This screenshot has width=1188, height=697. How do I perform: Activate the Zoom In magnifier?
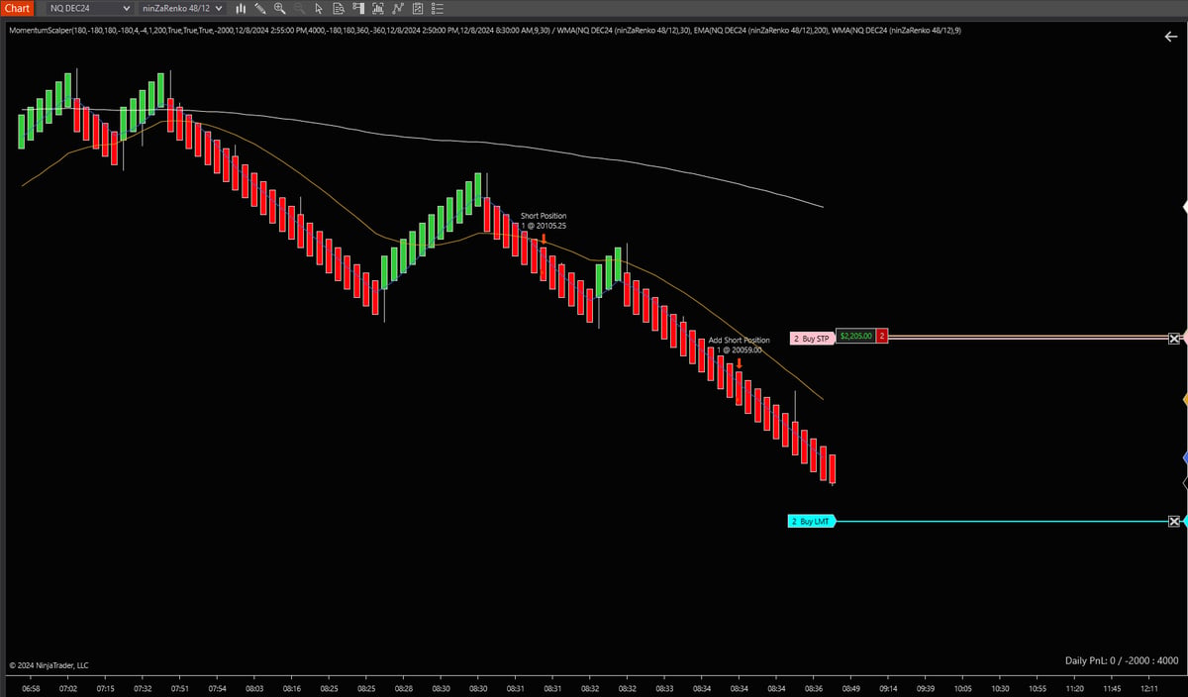pyautogui.click(x=280, y=8)
